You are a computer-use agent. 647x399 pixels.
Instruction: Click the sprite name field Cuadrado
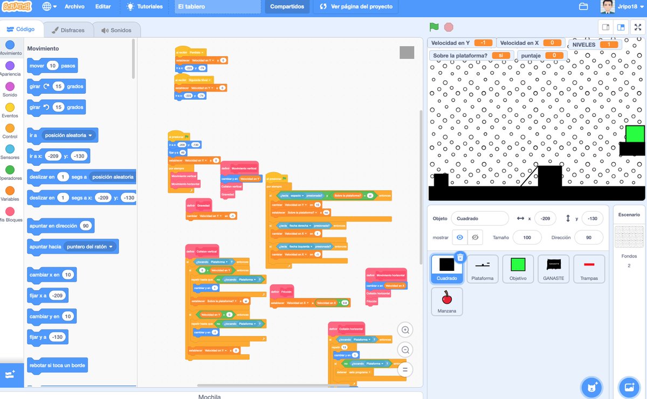(x=480, y=219)
